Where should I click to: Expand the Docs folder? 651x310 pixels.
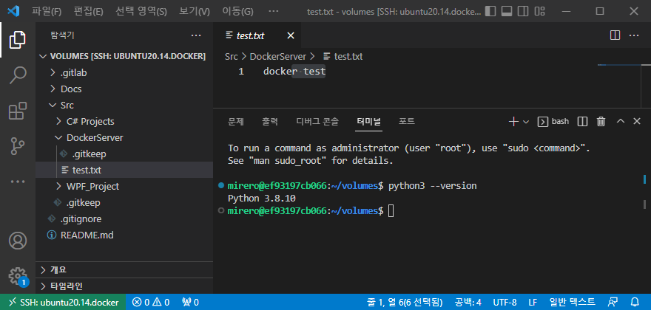point(124,89)
